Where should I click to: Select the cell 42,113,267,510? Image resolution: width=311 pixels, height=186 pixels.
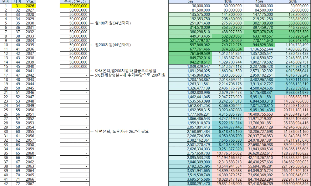click(x=260, y=158)
